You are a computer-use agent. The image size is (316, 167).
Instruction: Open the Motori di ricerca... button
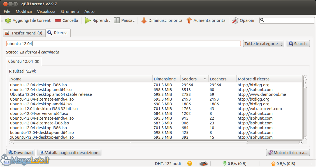(x=288, y=152)
